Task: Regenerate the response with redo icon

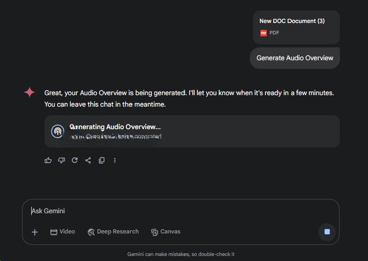Action: point(75,160)
